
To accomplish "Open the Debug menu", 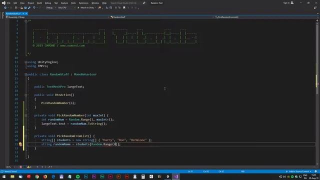I will click(48, 3).
